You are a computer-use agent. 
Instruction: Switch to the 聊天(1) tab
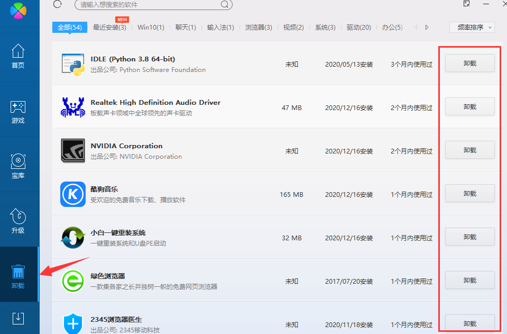click(186, 28)
